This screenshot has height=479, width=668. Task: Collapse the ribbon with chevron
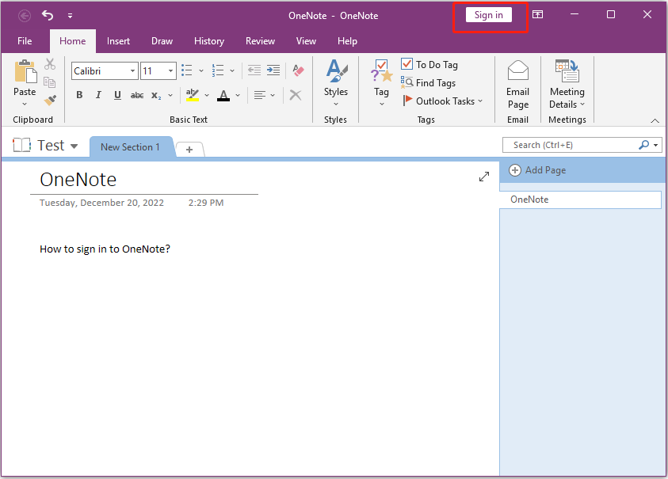tap(655, 121)
